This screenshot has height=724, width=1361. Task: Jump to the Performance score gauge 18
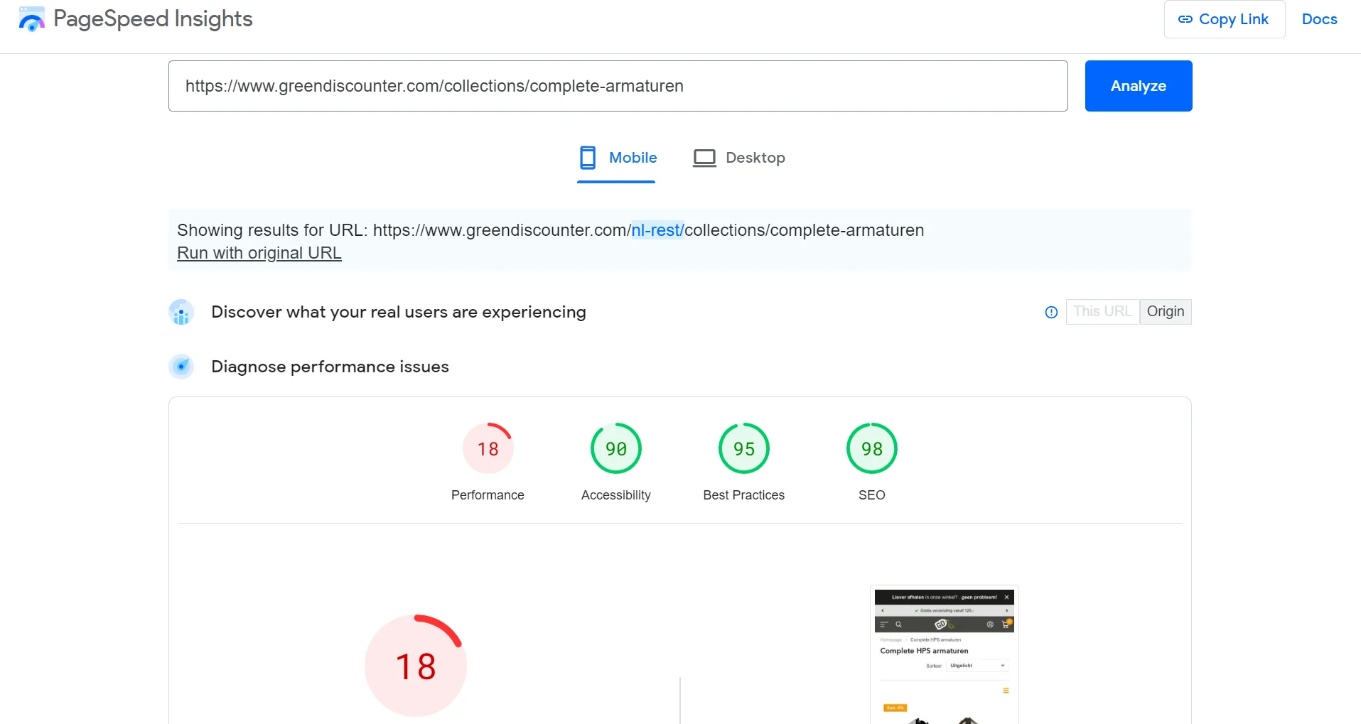click(x=488, y=448)
